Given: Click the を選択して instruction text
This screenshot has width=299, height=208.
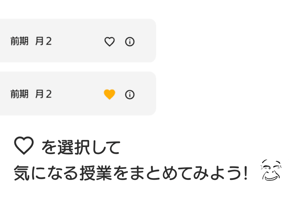Looking at the screenshot, I should pyautogui.click(x=81, y=147).
